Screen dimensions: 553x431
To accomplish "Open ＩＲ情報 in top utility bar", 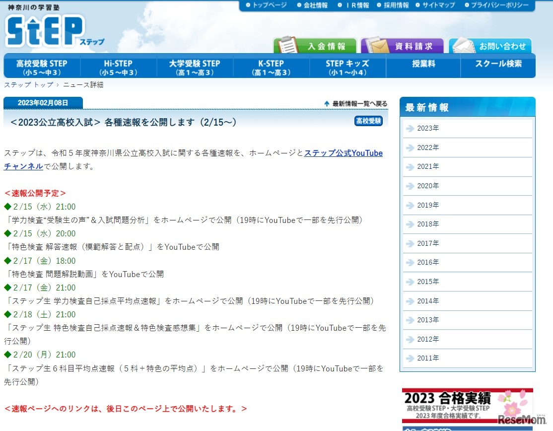I will pos(357,5).
